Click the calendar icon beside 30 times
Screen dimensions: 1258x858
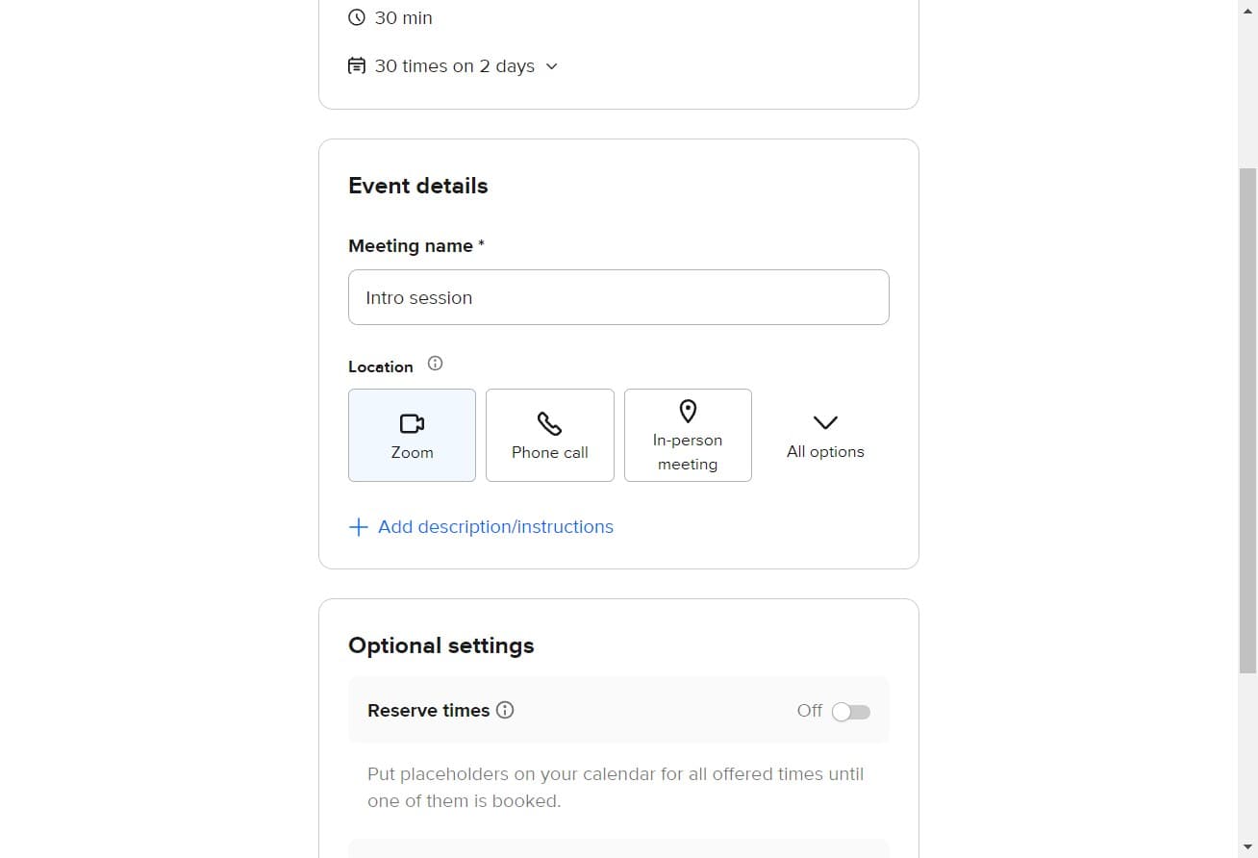coord(356,64)
